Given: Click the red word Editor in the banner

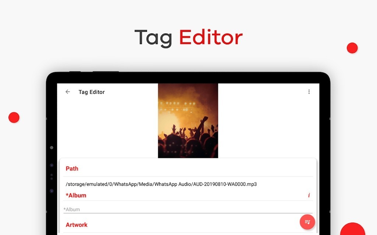Looking at the screenshot, I should tap(211, 37).
